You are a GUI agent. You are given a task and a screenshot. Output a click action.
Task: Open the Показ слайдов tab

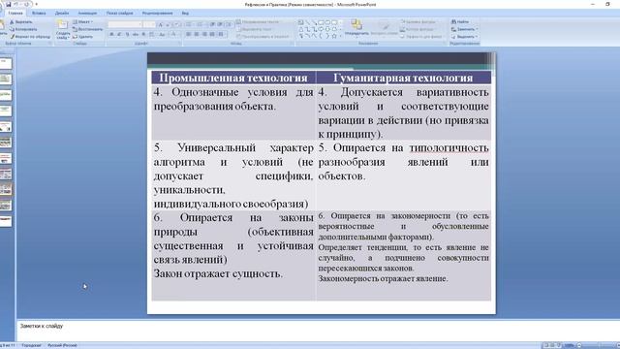tap(120, 13)
